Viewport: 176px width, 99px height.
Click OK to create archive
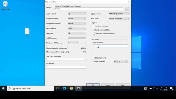[x=93, y=85]
